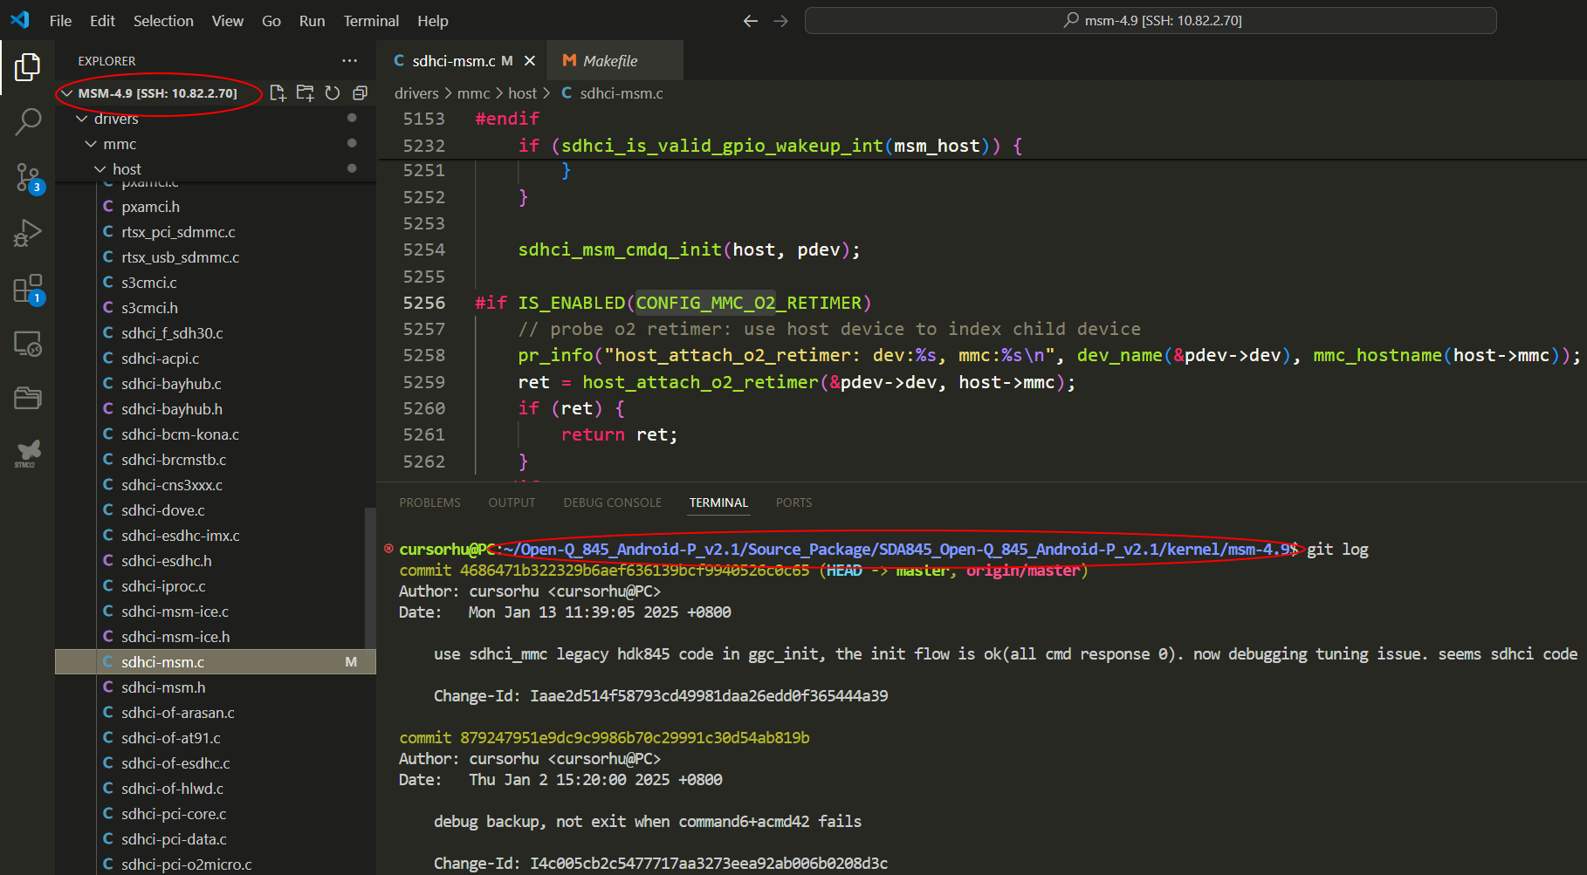The height and width of the screenshot is (875, 1587).
Task: Switch to the Ports panel tab
Action: [793, 502]
